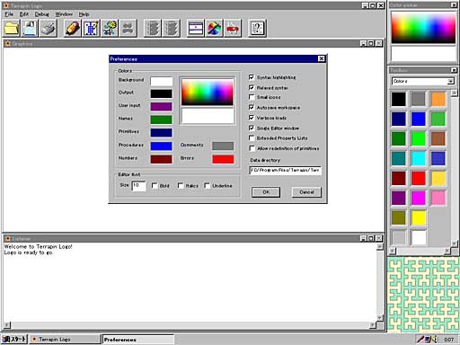
Task: Click the Output black color swatch
Action: [162, 93]
